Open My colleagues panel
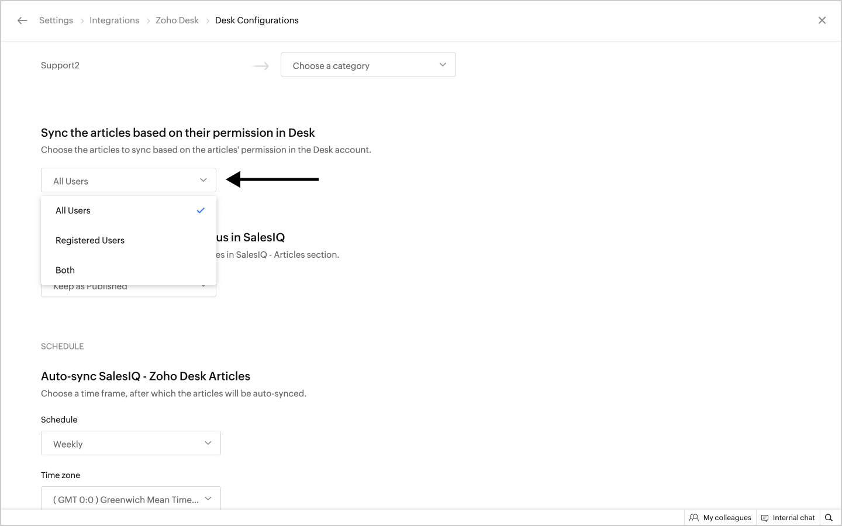 [720, 518]
